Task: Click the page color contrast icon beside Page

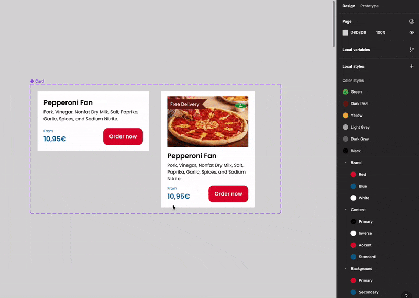Action: (412, 21)
